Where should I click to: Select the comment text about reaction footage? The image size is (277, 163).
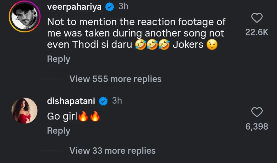(136, 33)
